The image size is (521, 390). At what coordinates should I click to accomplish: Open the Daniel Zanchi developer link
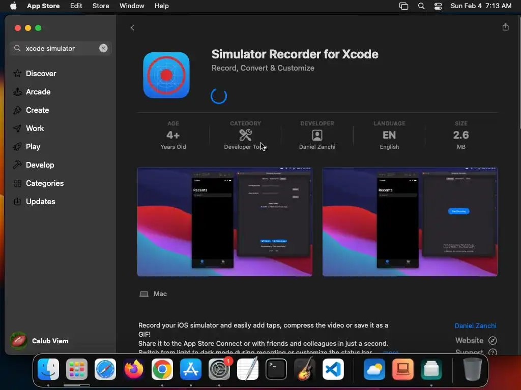(x=475, y=326)
